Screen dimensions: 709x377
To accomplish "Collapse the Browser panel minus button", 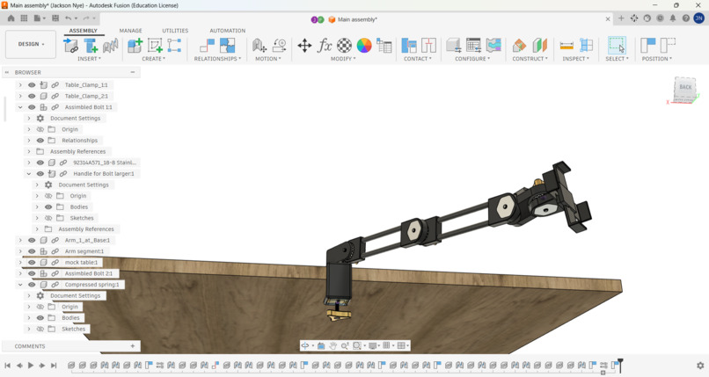I will click(x=133, y=72).
